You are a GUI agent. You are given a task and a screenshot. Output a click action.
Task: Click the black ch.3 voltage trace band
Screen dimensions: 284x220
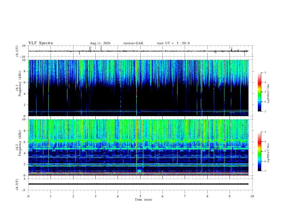click(138, 184)
